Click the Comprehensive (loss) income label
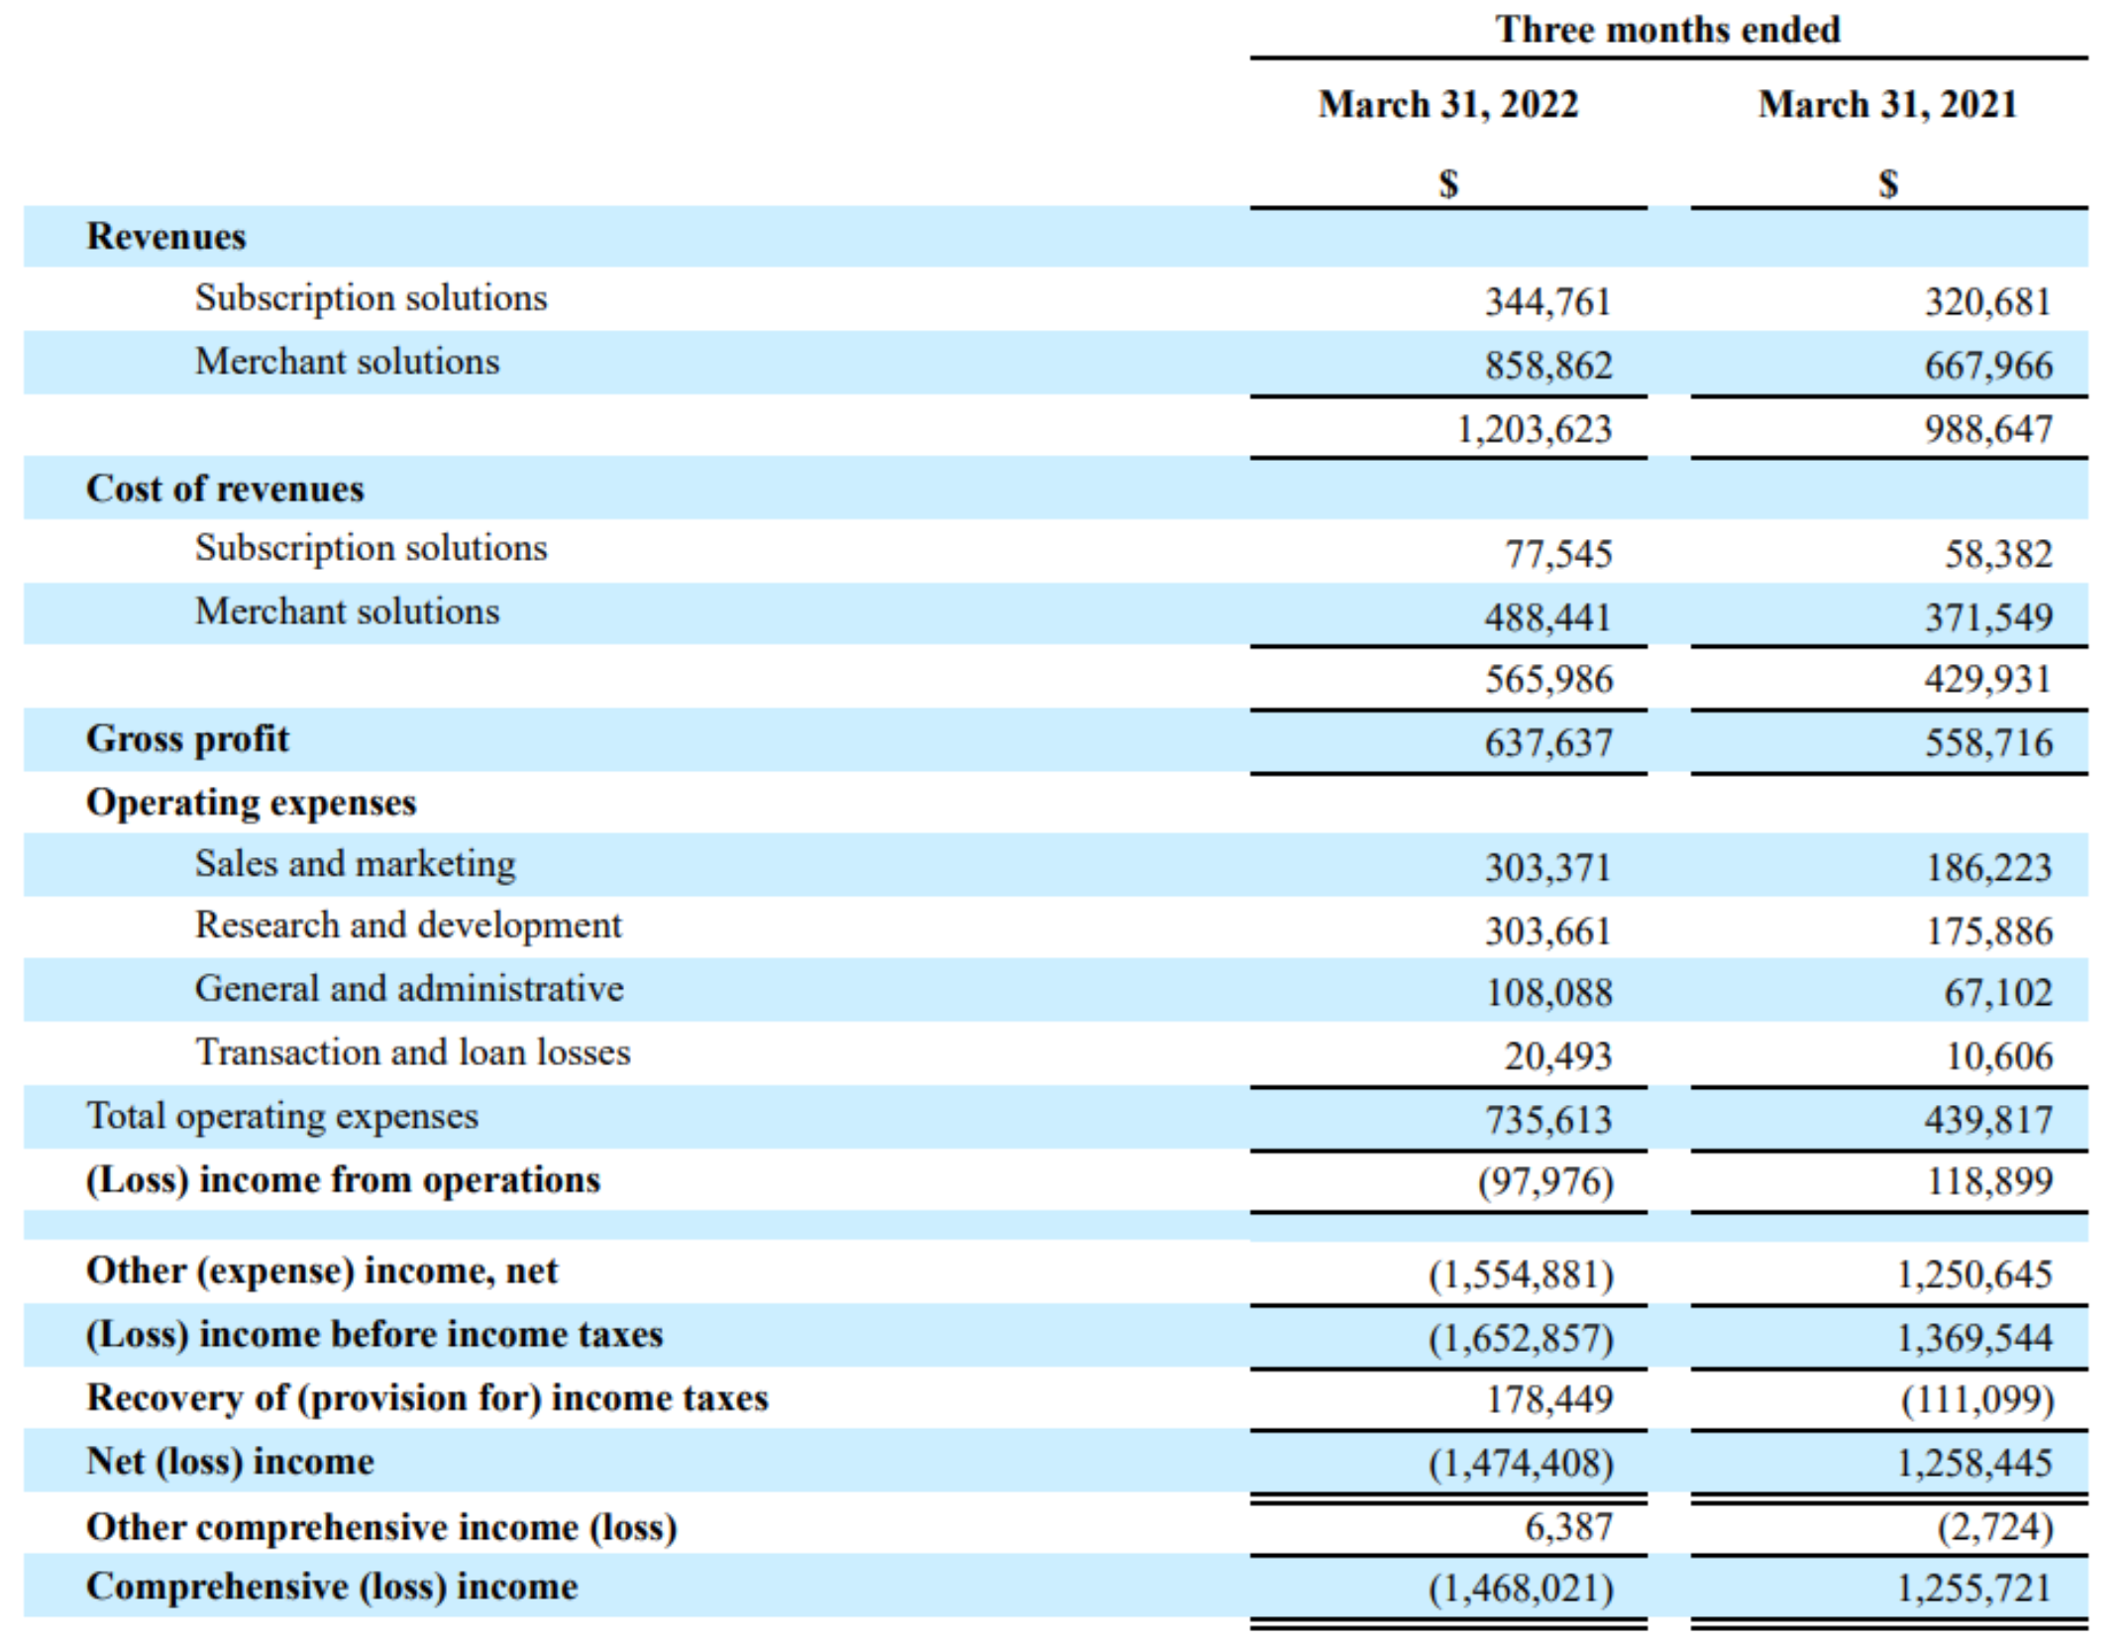The height and width of the screenshot is (1651, 2122). (x=332, y=1587)
